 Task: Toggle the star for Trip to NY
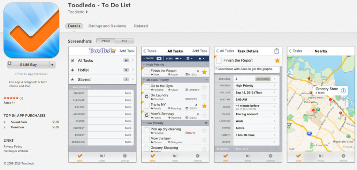tap(204, 106)
